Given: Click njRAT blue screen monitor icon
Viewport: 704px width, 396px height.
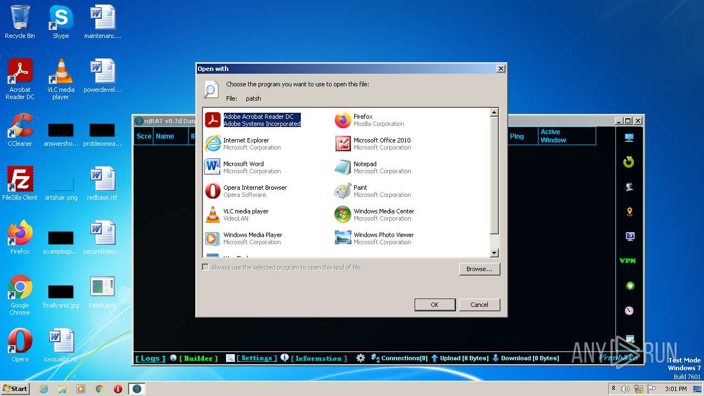Looking at the screenshot, I should [630, 237].
